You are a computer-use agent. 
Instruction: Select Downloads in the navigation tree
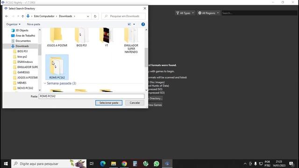(x=20, y=46)
